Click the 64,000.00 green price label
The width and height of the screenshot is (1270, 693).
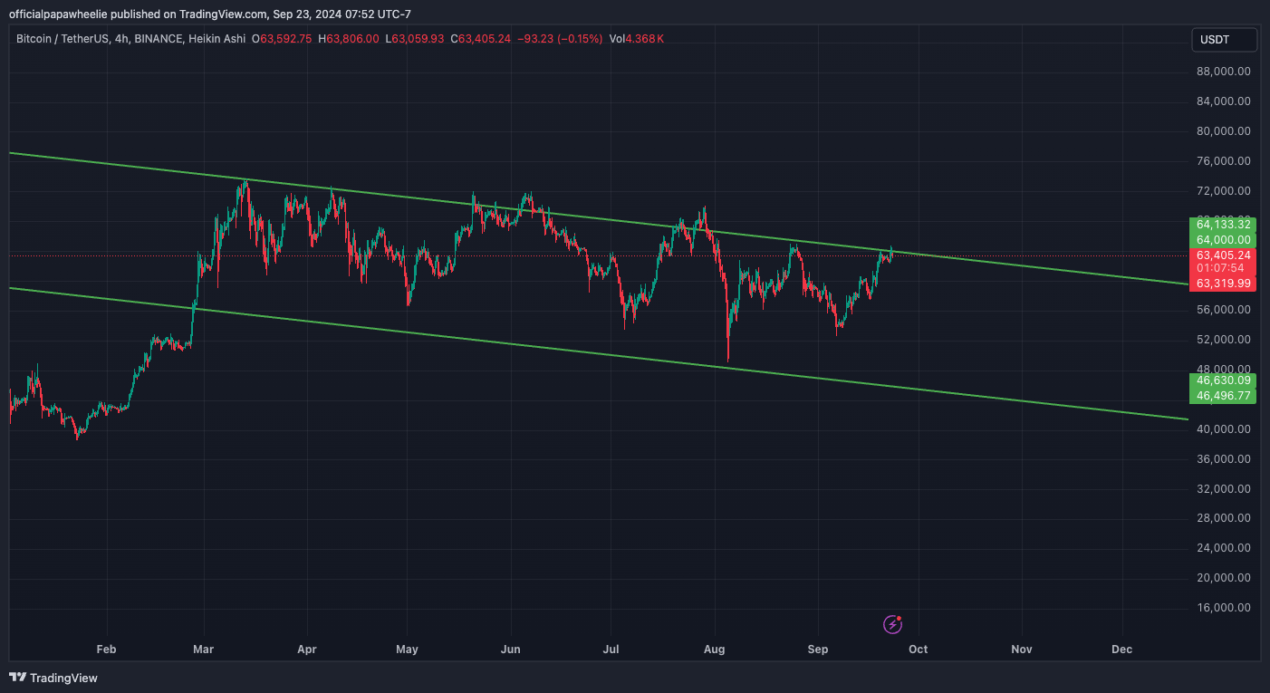point(1223,239)
